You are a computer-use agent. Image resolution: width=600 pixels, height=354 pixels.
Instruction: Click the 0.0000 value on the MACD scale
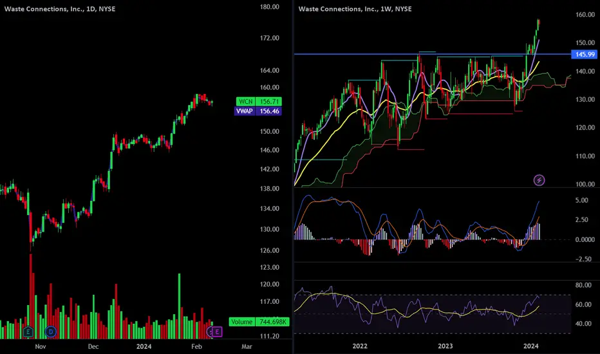585,239
